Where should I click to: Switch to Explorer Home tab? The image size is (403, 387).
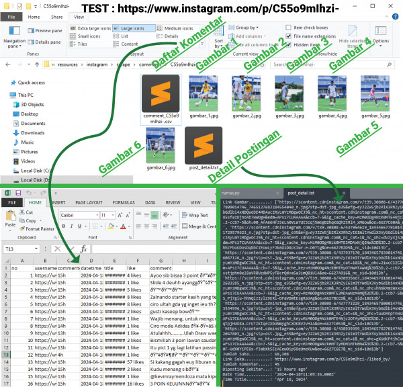34,17
